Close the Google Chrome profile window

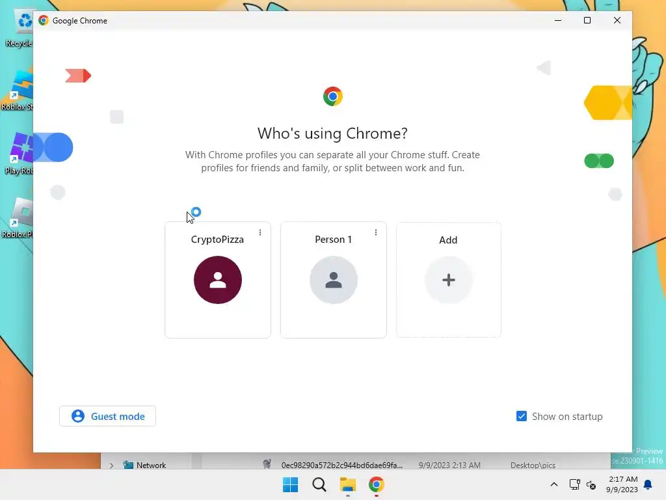617,20
